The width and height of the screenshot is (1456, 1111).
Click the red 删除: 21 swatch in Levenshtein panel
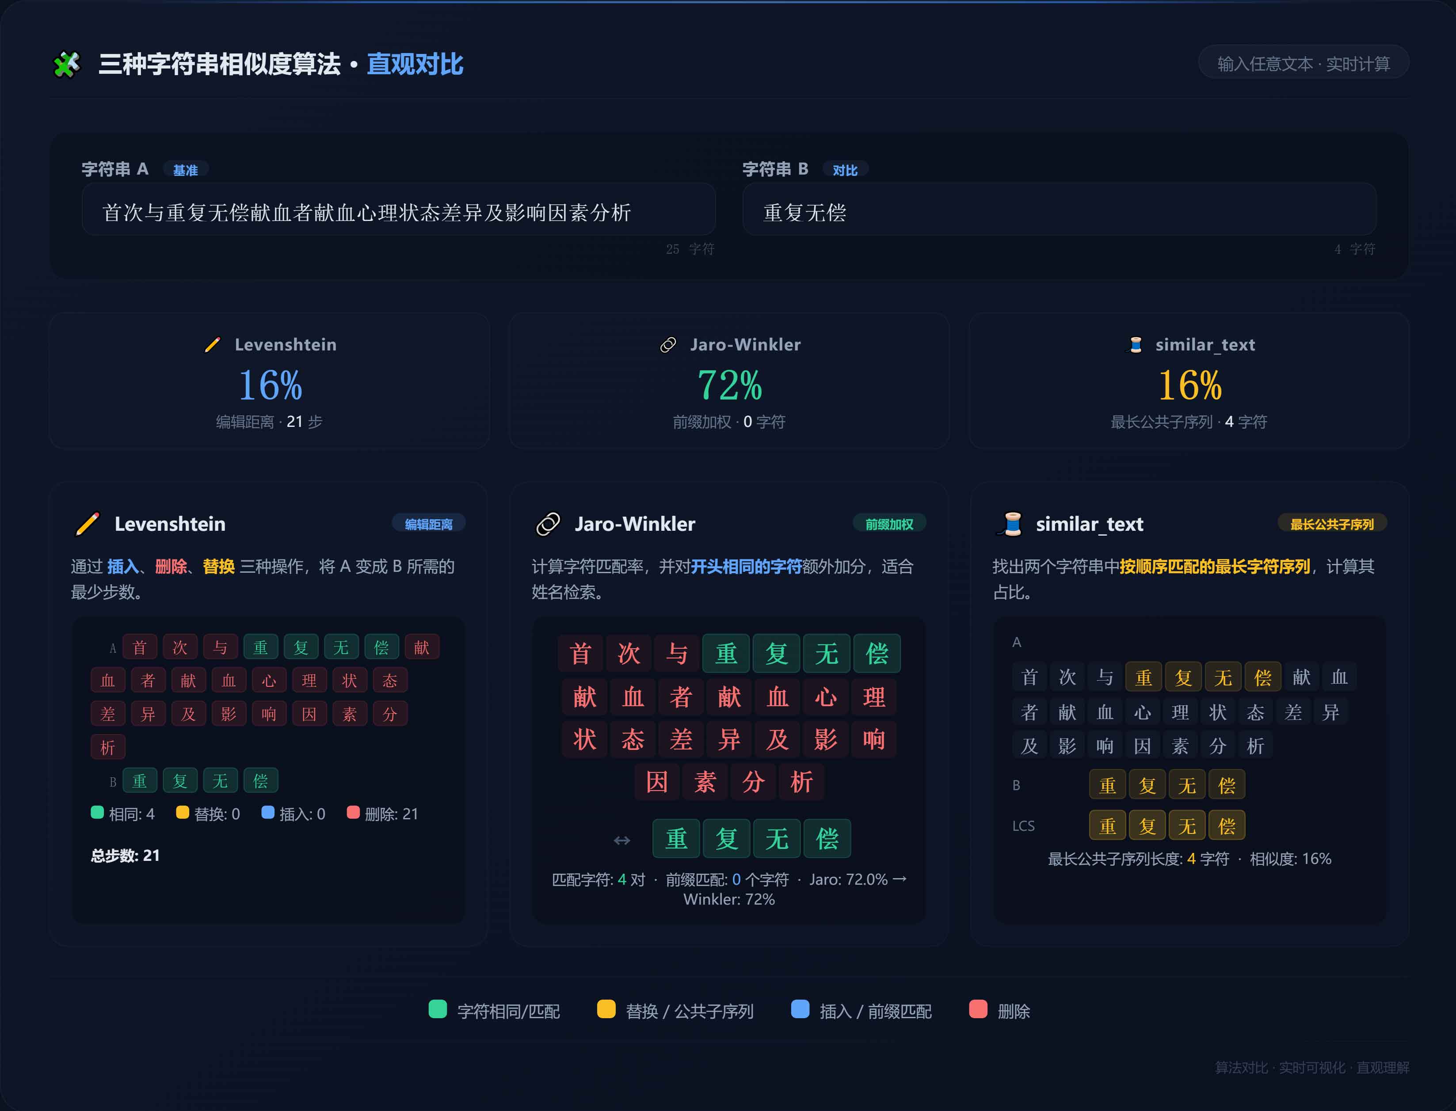tap(353, 812)
